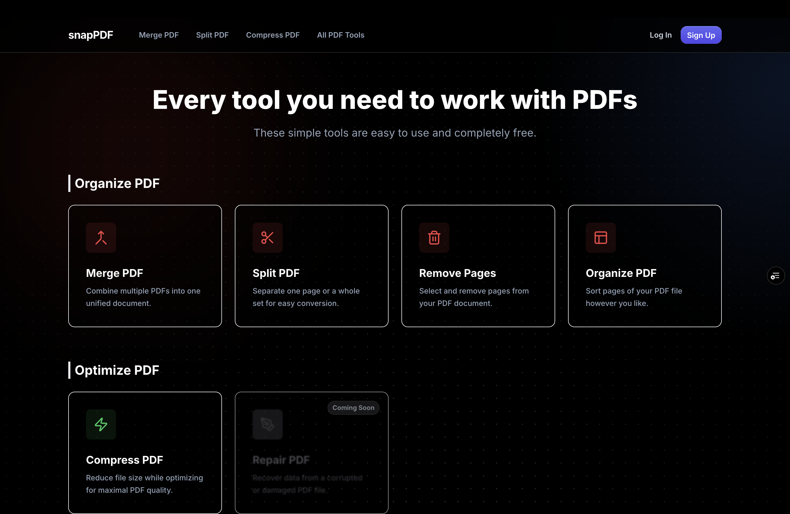View All PDF Tools
The width and height of the screenshot is (790, 514).
click(340, 35)
